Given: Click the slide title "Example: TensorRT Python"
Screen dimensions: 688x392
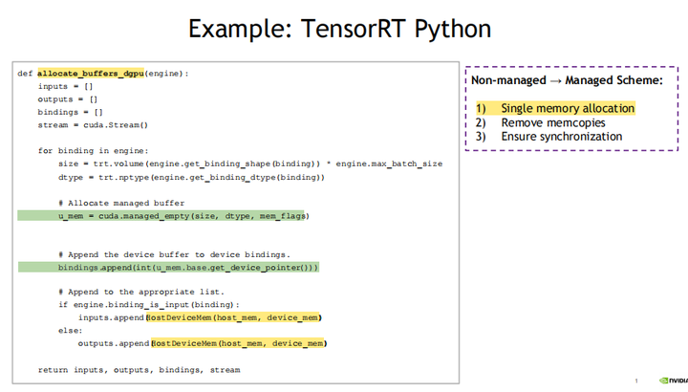Looking at the screenshot, I should click(339, 29).
